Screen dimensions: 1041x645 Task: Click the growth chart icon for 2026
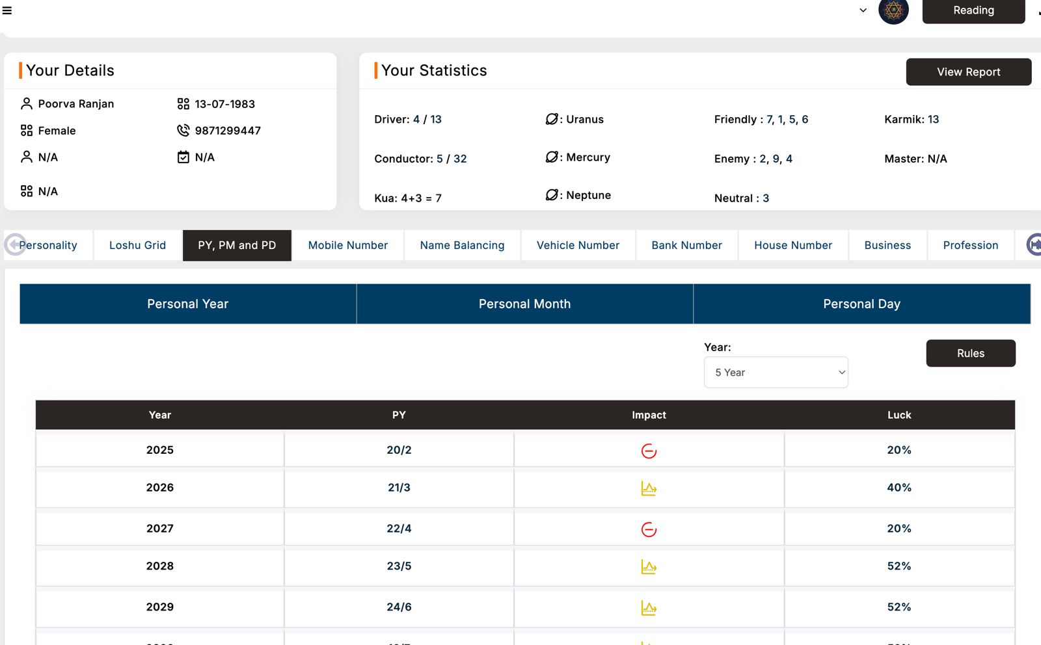(649, 488)
